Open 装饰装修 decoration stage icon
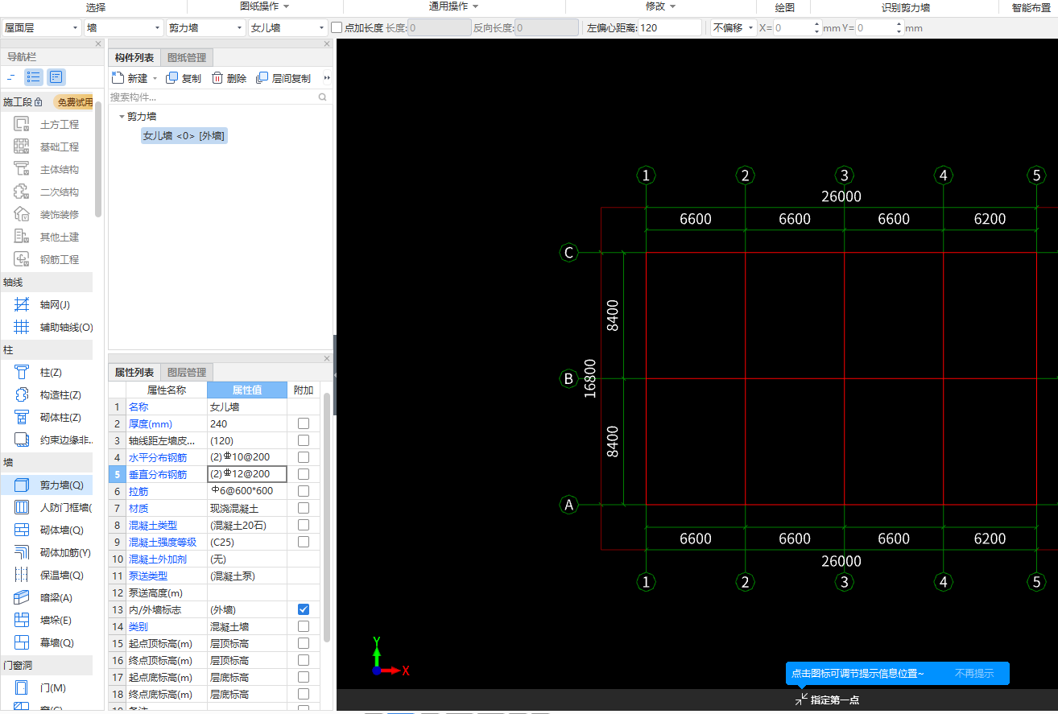1058x714 pixels. click(23, 215)
